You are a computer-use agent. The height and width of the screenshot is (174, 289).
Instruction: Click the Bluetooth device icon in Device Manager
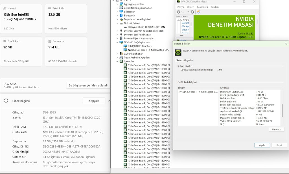pyautogui.click(x=121, y=16)
